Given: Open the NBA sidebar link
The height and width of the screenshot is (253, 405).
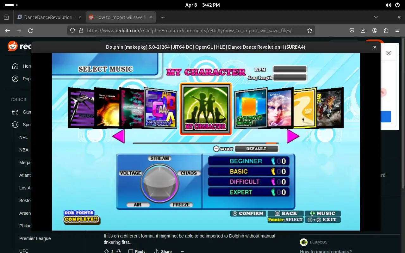Looking at the screenshot, I should [24, 150].
